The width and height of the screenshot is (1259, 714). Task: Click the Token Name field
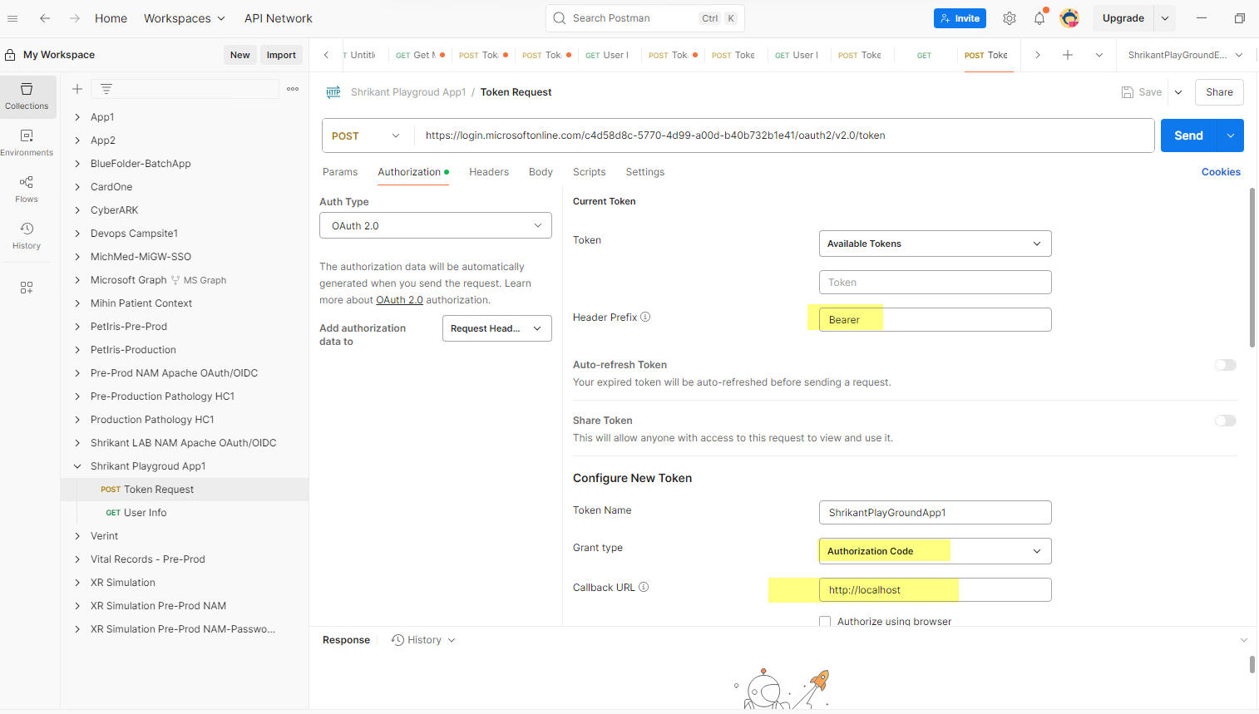click(936, 513)
